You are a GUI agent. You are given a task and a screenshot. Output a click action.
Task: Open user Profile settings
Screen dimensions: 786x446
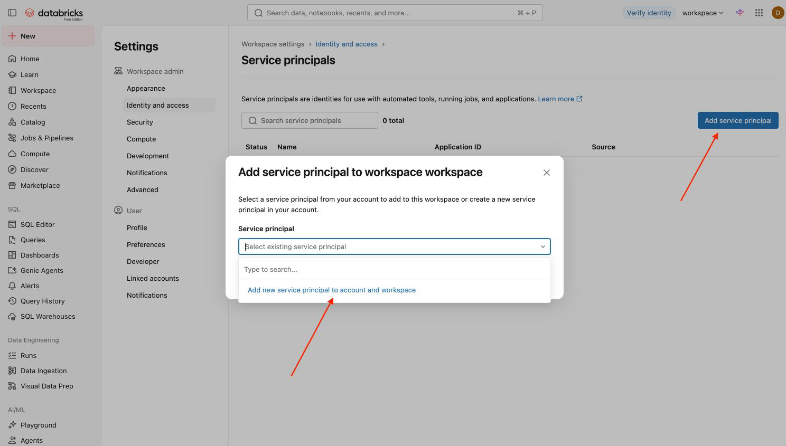coord(137,227)
